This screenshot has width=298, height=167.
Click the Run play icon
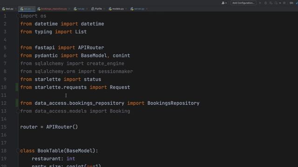[260, 3]
